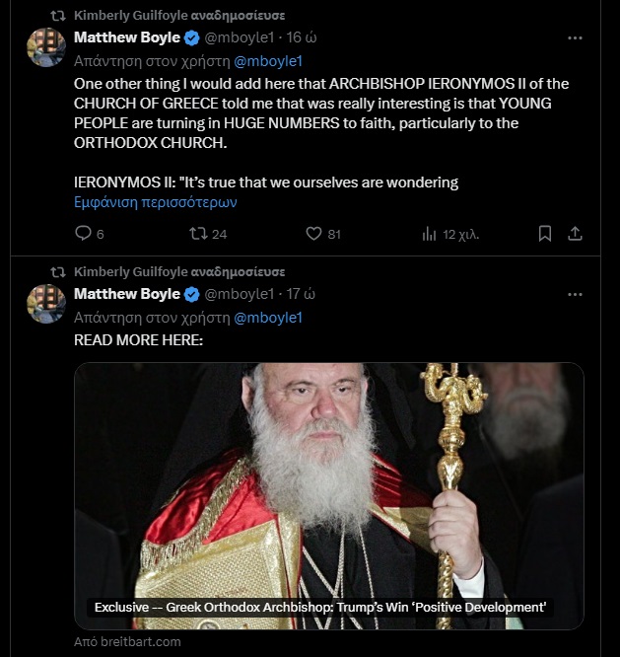
Task: Expand text with Εμφάνιση περισσότερων
Action: 156,202
